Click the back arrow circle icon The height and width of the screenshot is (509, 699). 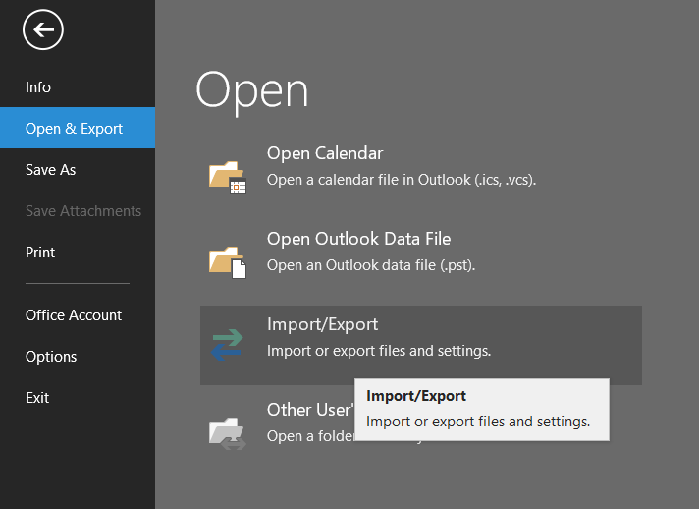[43, 29]
